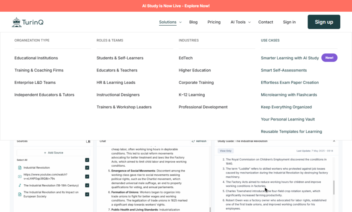
Task: Click the AI Study is Now Live banner
Action: (x=176, y=6)
